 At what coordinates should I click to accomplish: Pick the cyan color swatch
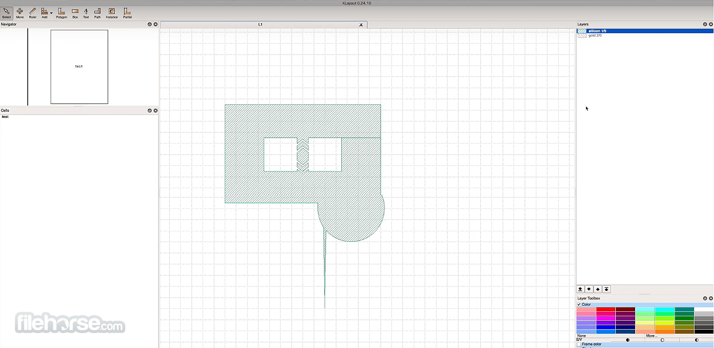click(x=664, y=309)
